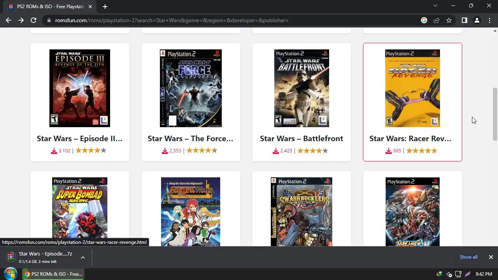Click the network tray icon

(458, 274)
